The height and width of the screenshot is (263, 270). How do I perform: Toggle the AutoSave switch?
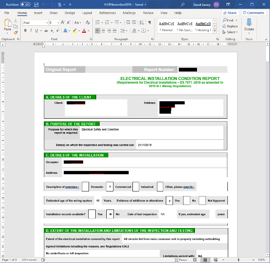(x=25, y=4)
